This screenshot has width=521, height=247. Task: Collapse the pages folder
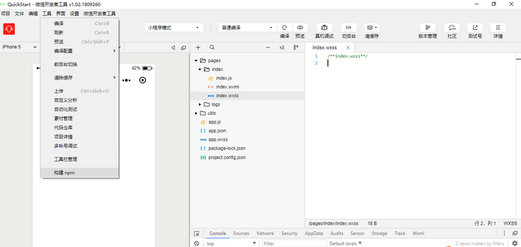[196, 61]
